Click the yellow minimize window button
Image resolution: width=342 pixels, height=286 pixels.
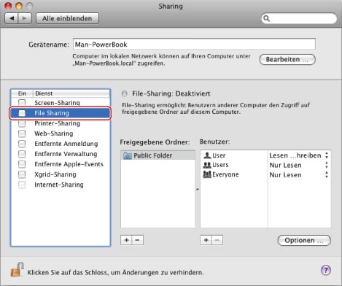19,6
